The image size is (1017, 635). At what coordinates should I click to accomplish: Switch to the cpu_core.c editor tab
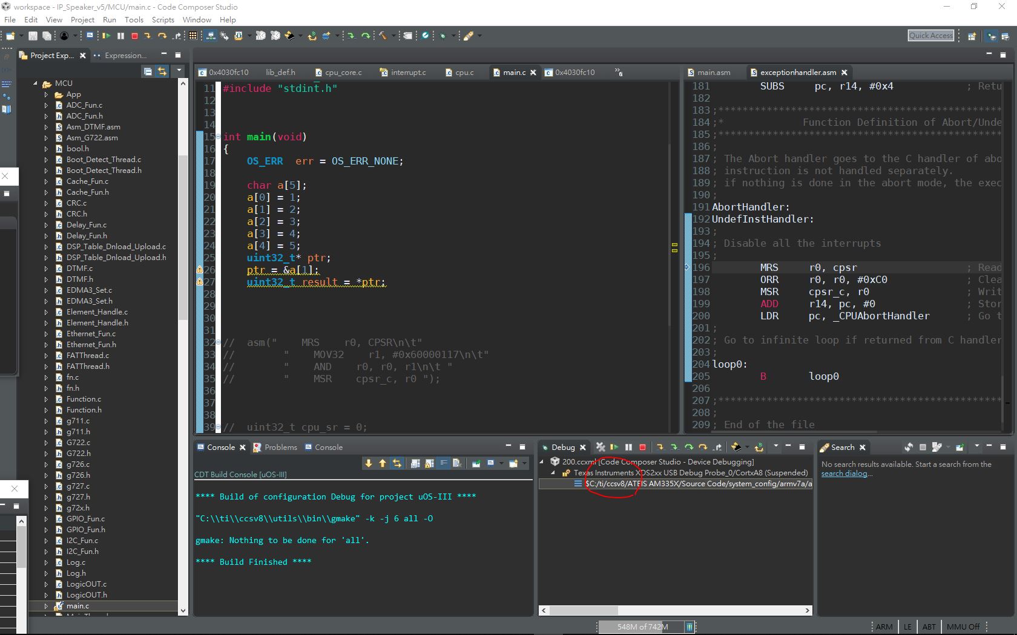click(343, 73)
